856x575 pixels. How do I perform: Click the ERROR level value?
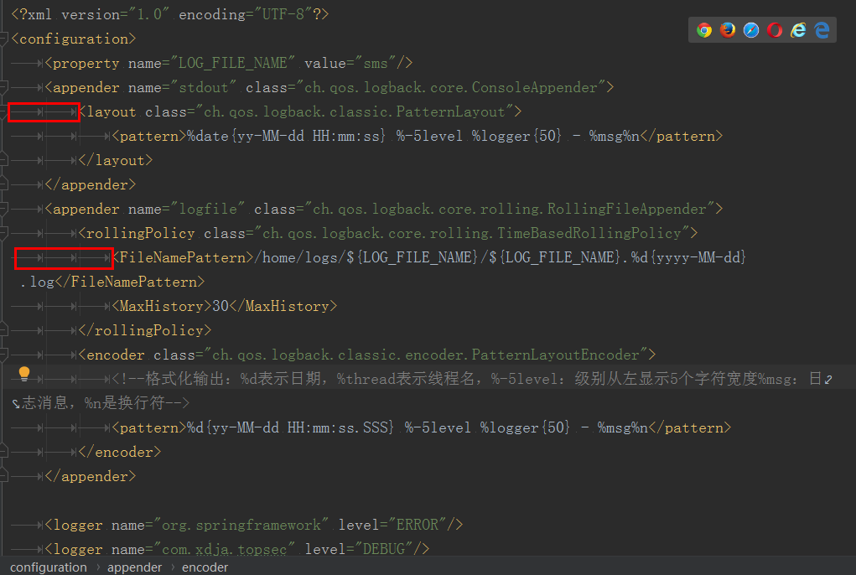coord(417,525)
